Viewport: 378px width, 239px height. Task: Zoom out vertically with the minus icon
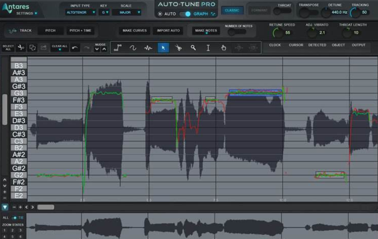(x=4, y=198)
